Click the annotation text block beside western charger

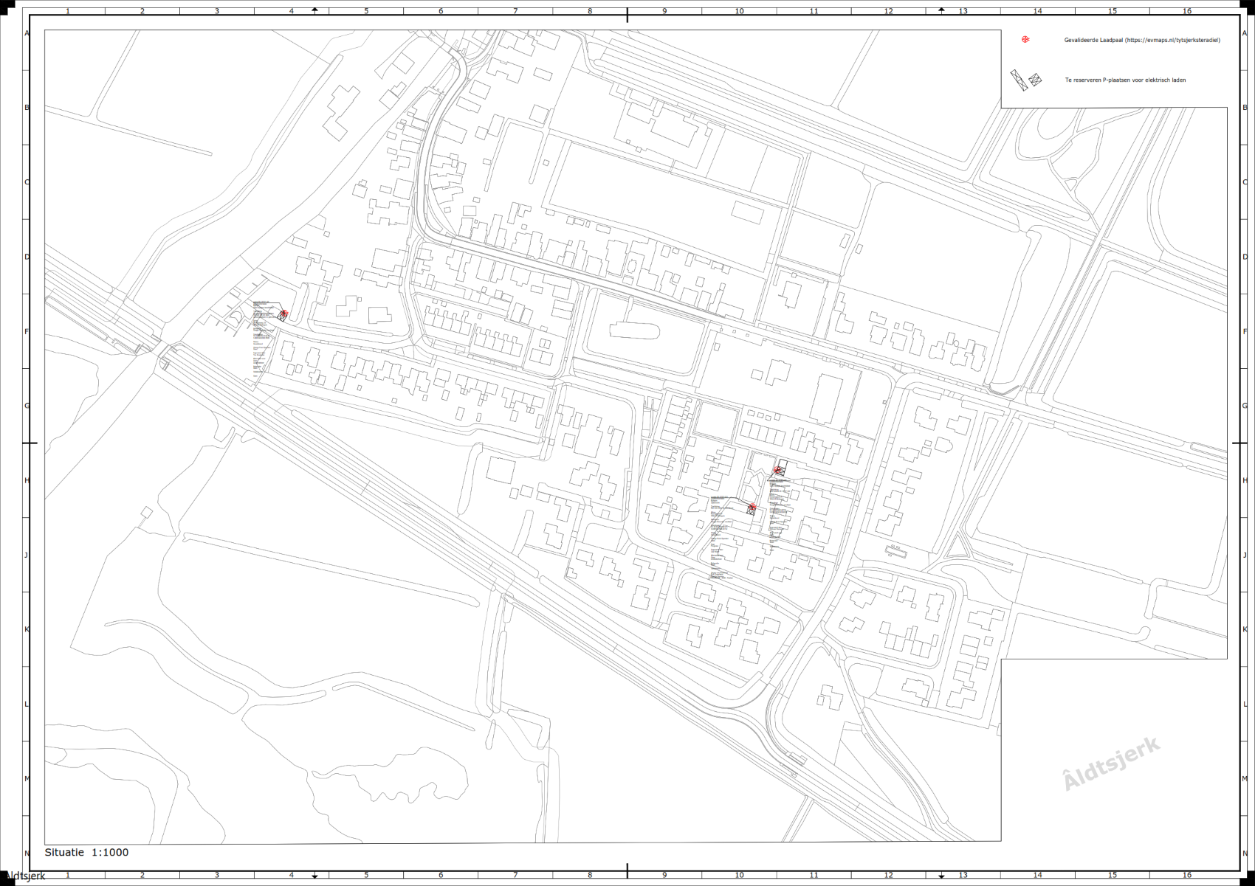click(261, 341)
